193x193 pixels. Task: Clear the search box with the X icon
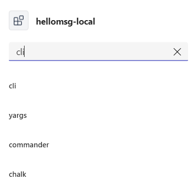pos(177,52)
